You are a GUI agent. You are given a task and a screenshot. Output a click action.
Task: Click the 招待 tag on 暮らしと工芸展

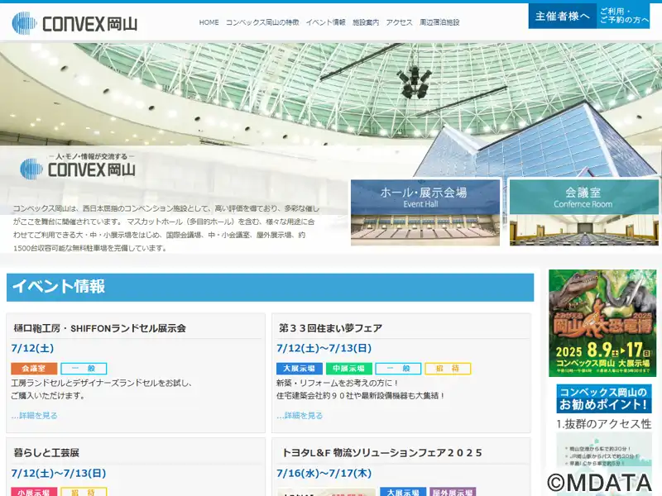pos(84,492)
